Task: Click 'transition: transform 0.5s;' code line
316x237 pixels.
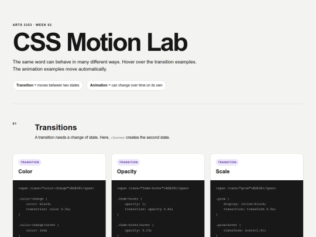Action: click(249, 209)
